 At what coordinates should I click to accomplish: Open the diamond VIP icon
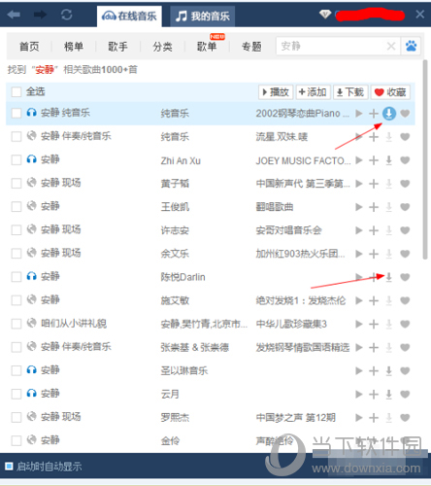(325, 15)
